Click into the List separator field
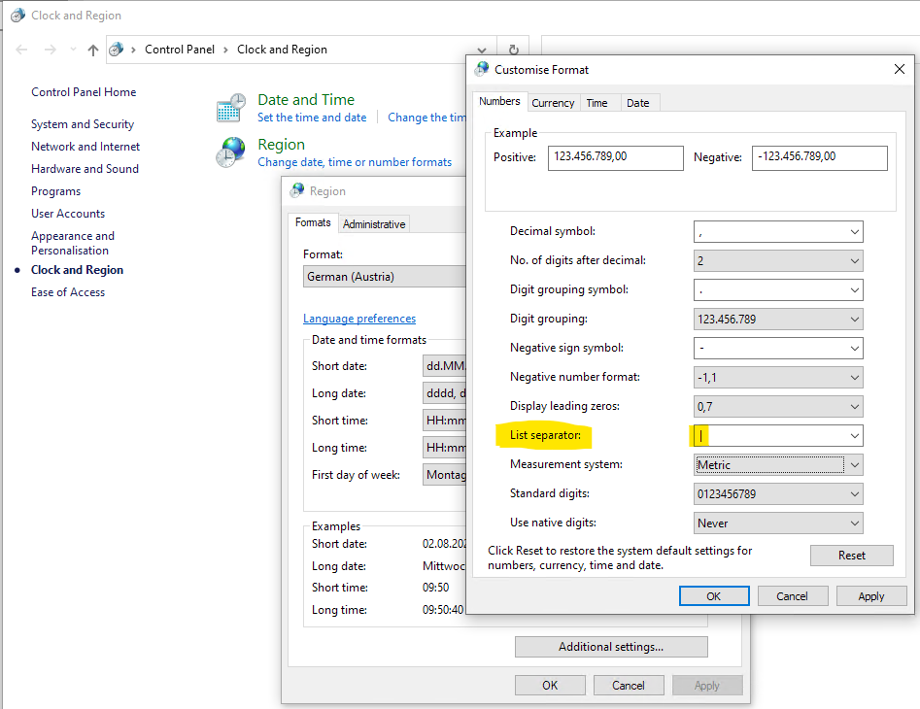Screen dimensions: 920x709 tap(767, 436)
